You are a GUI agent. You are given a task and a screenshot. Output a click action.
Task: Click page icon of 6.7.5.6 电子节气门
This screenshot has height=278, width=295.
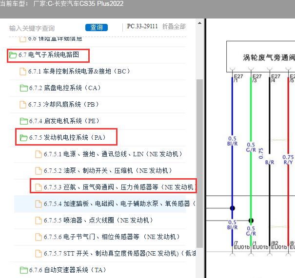tap(39, 237)
